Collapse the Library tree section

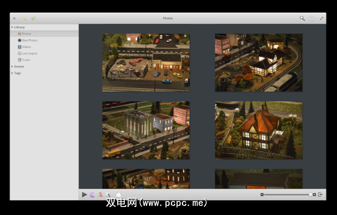tap(12, 27)
